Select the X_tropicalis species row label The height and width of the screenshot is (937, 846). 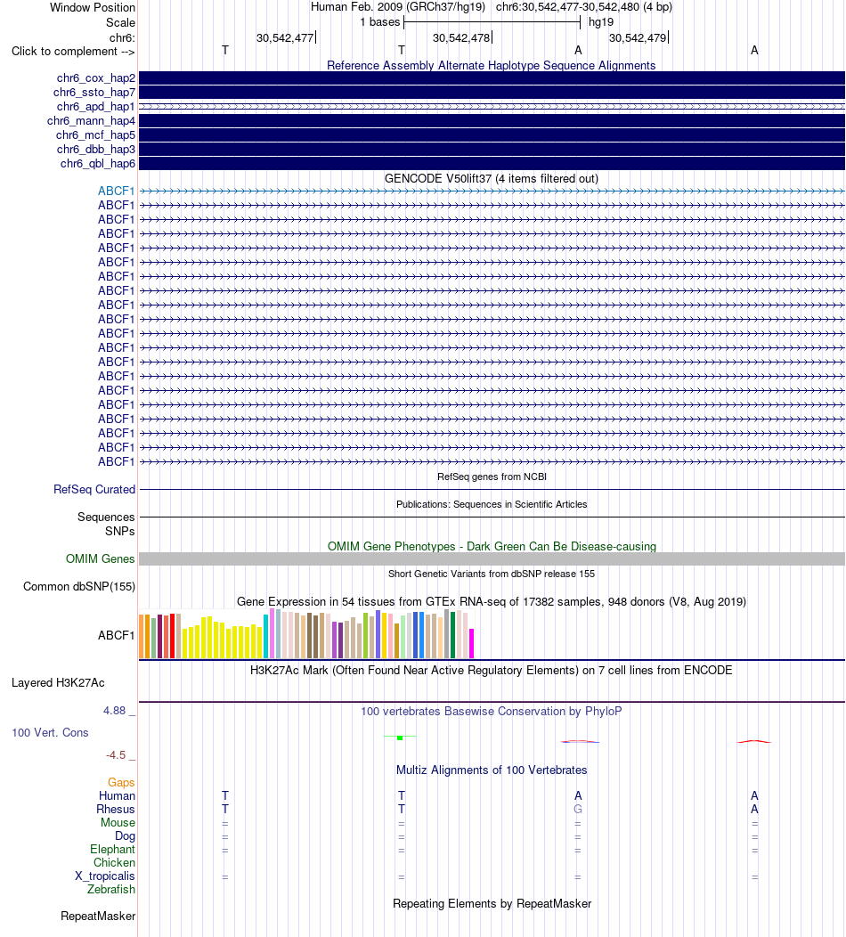coord(105,876)
